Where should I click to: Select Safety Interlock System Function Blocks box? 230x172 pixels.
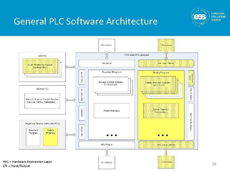point(158,84)
